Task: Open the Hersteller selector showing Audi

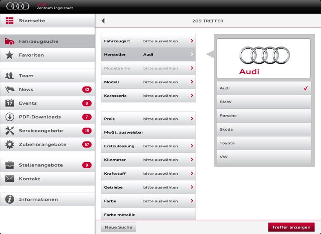Action: click(x=148, y=55)
